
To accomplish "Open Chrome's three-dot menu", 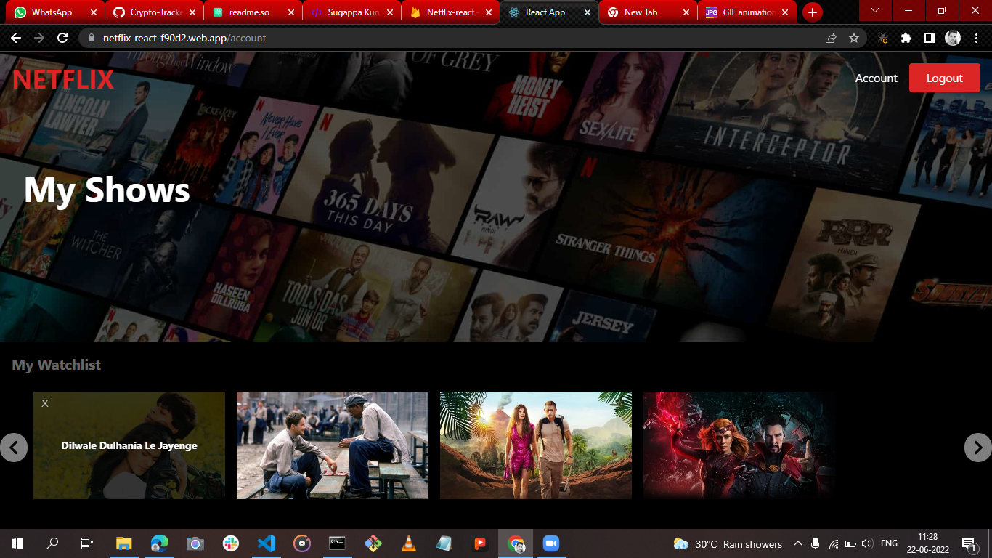I will pyautogui.click(x=976, y=38).
